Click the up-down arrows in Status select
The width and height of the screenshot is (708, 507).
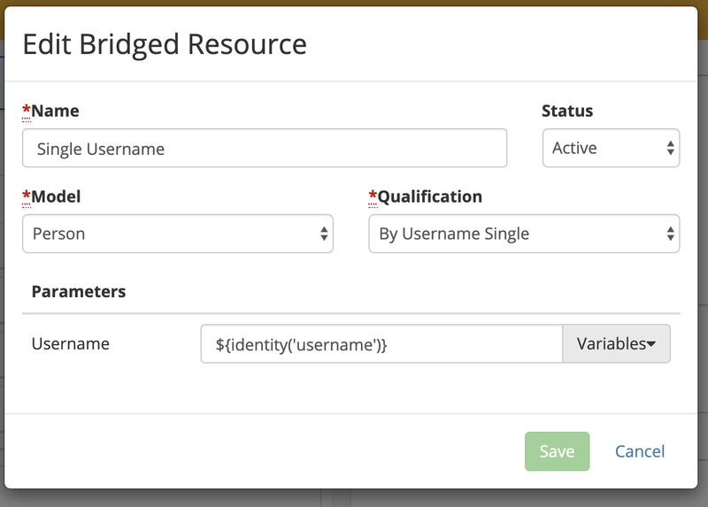pos(671,149)
